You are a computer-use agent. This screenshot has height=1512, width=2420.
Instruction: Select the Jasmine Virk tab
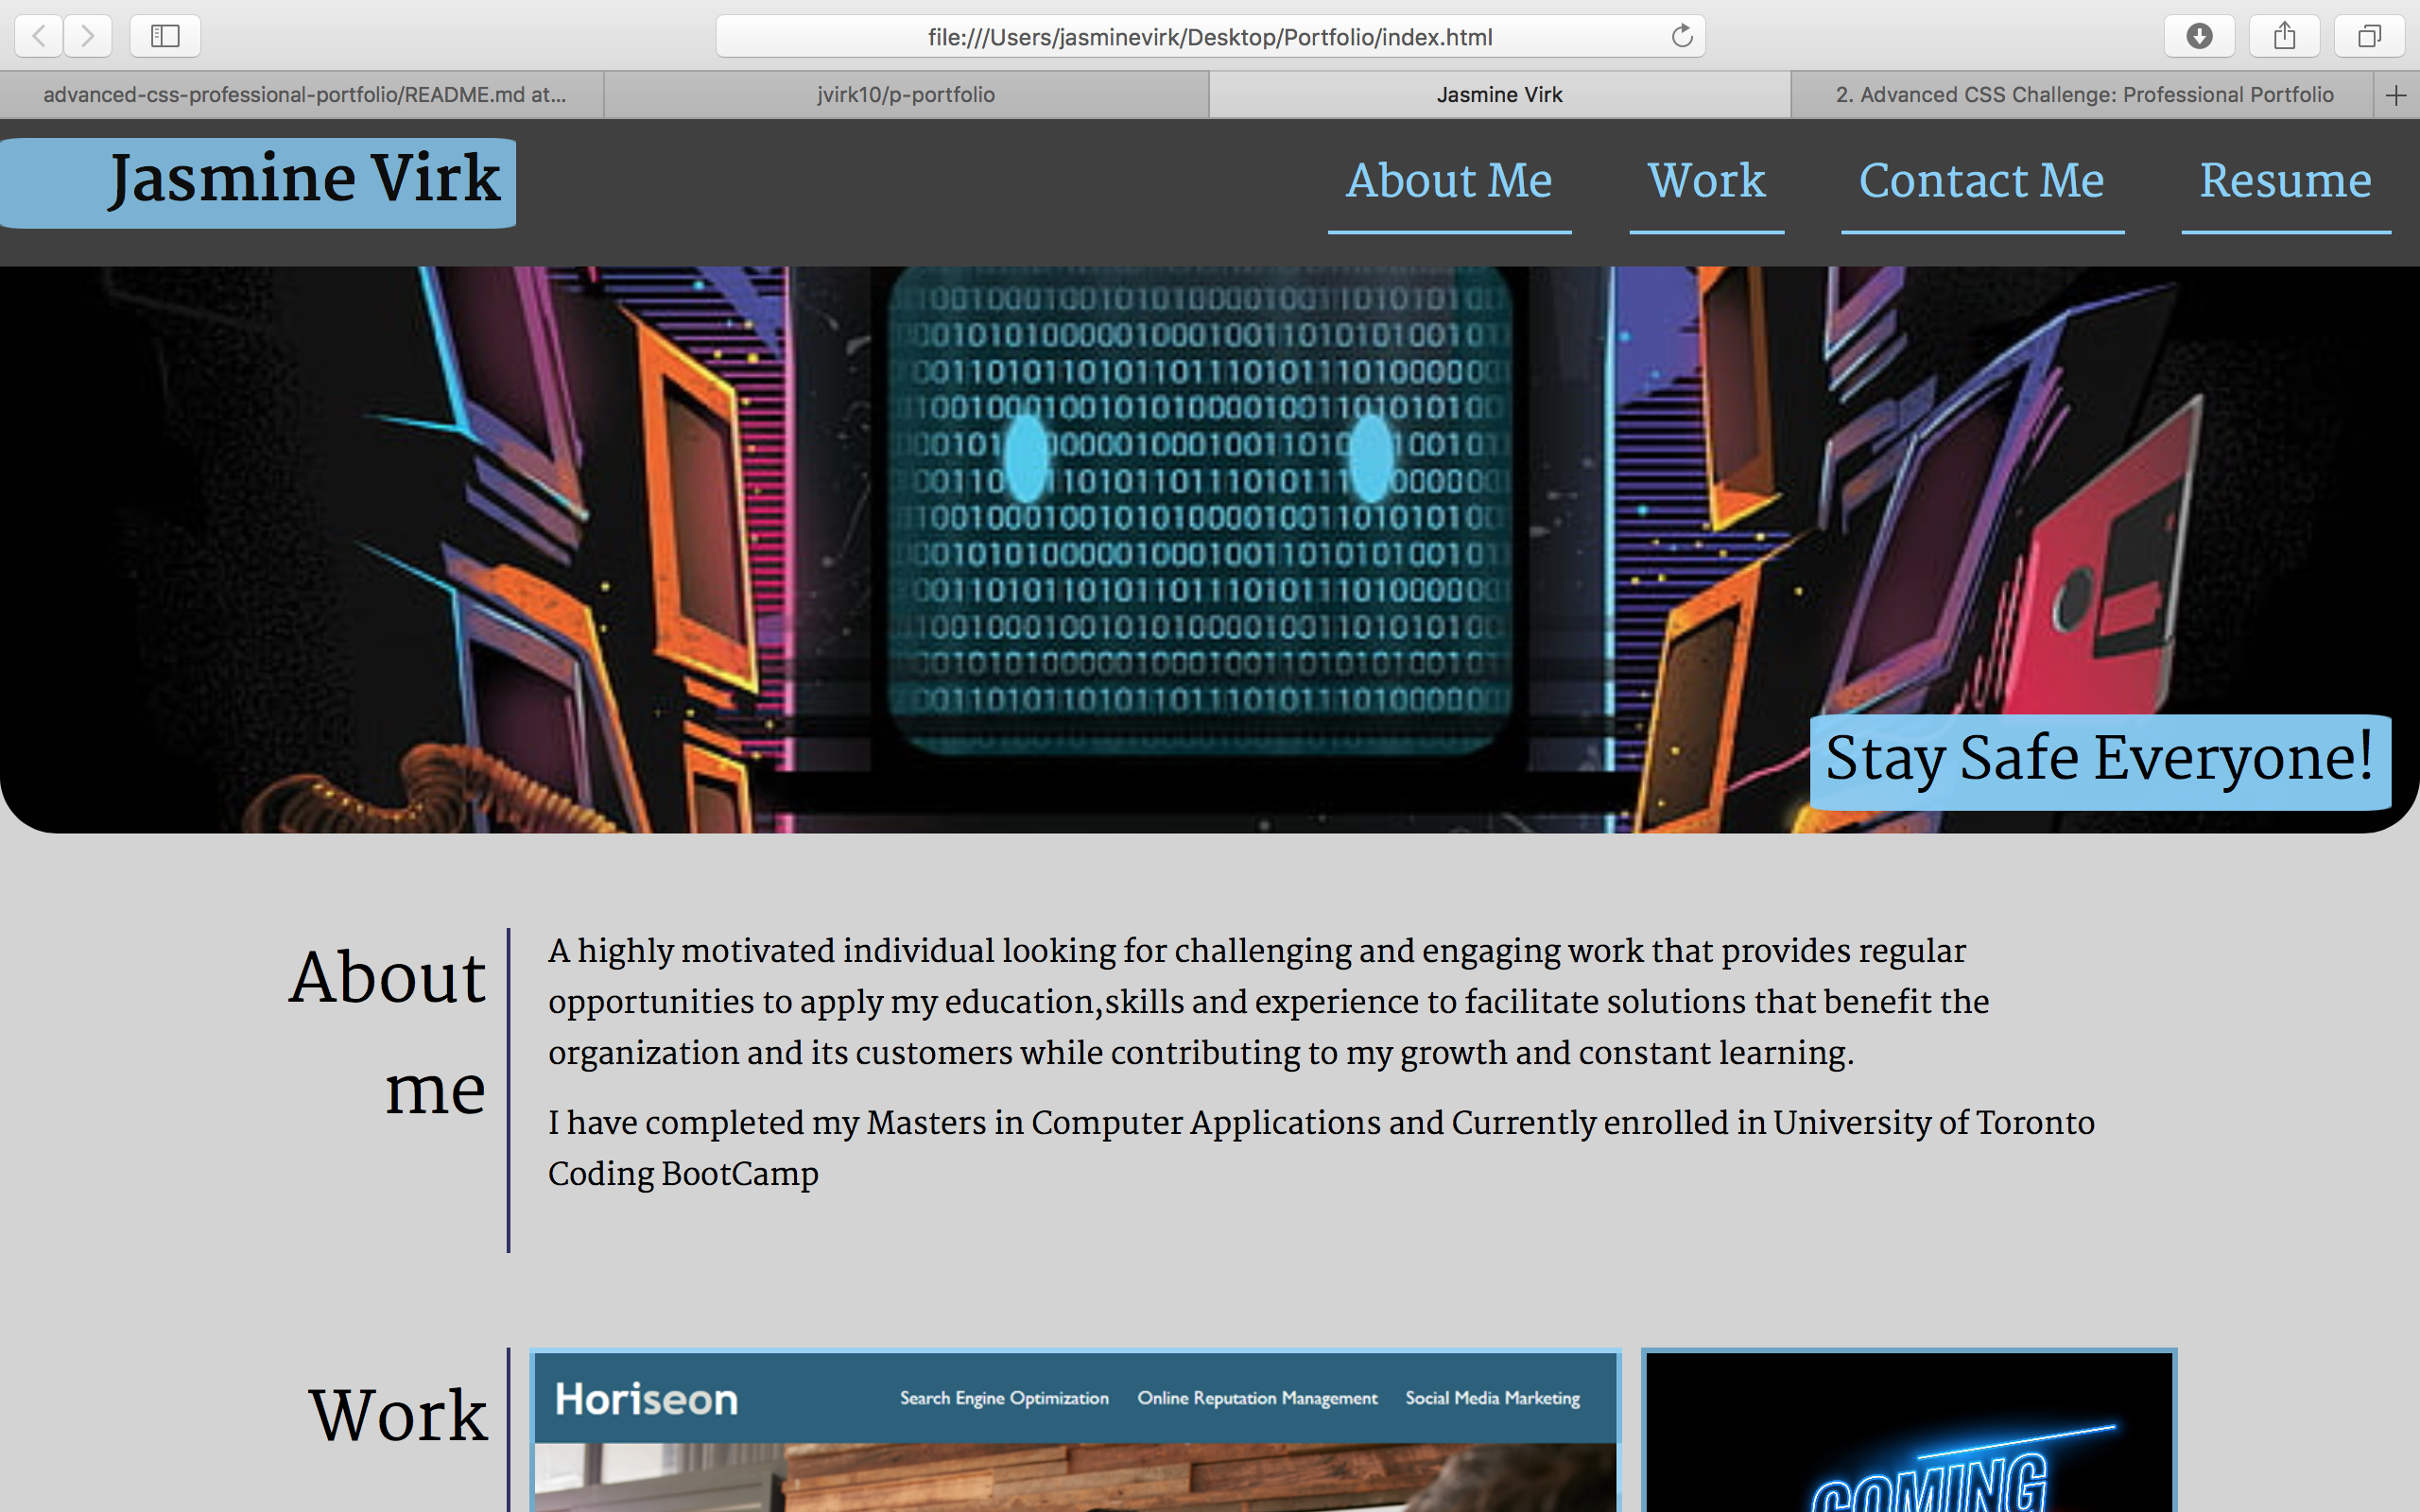(1499, 95)
